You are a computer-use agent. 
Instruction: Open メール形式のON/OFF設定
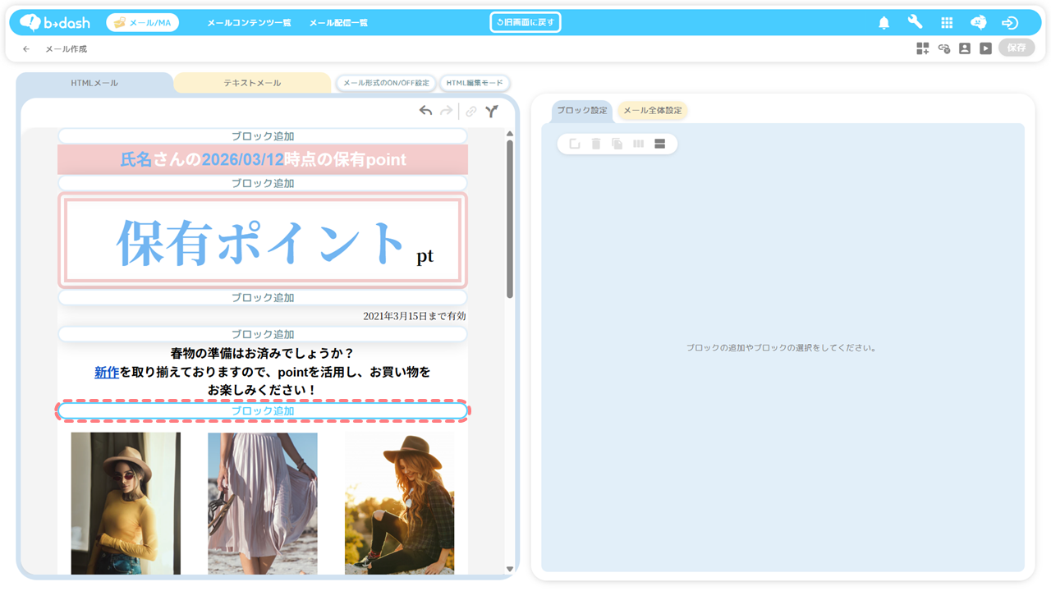click(x=386, y=83)
